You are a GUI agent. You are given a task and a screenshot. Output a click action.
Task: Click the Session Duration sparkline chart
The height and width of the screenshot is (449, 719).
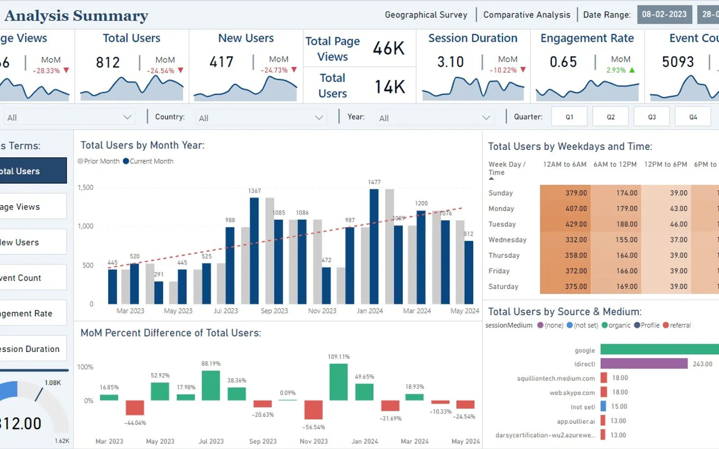[x=473, y=88]
